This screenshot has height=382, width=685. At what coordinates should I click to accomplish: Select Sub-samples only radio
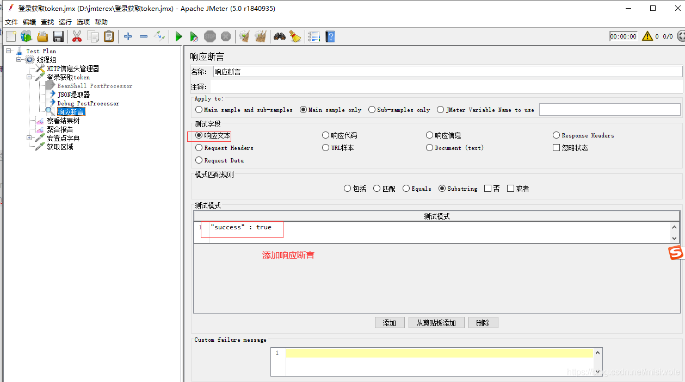[x=372, y=110]
